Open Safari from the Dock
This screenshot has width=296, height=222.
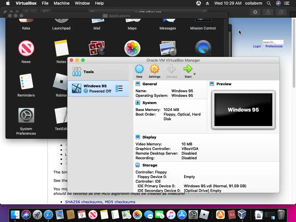pos(48,214)
